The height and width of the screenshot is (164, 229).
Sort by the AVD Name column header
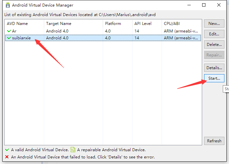click(x=17, y=24)
